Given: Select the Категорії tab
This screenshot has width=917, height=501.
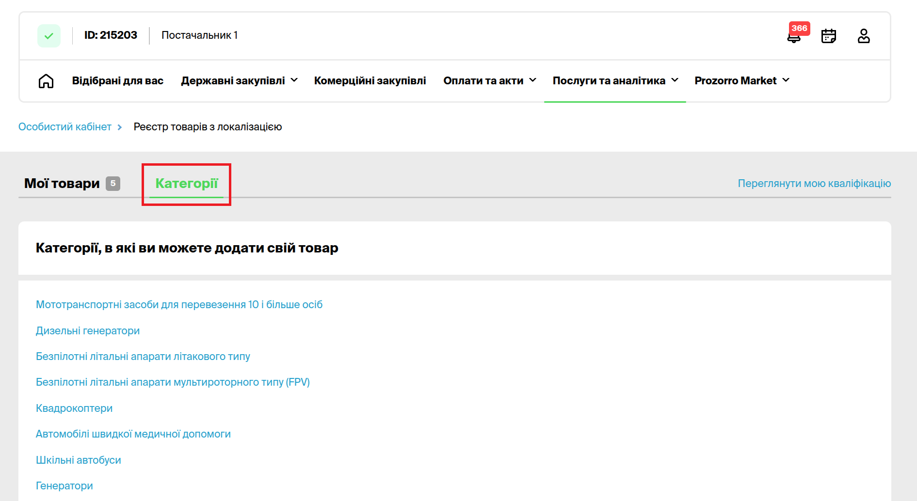Looking at the screenshot, I should click(187, 184).
